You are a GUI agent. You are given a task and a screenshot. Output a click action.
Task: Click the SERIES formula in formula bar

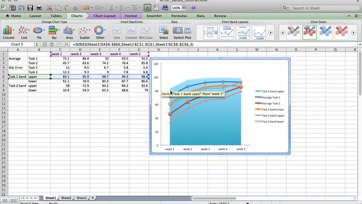tap(133, 44)
